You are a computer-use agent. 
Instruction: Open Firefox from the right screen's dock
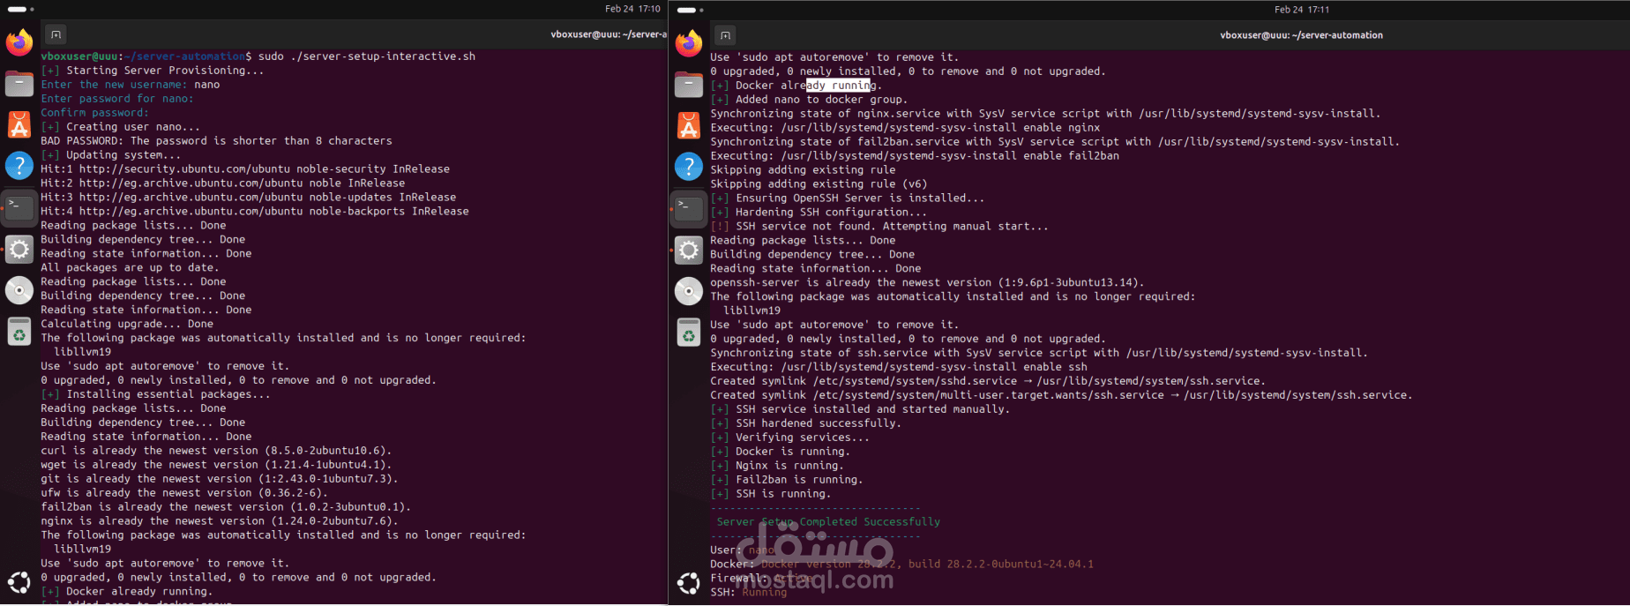[x=689, y=42]
